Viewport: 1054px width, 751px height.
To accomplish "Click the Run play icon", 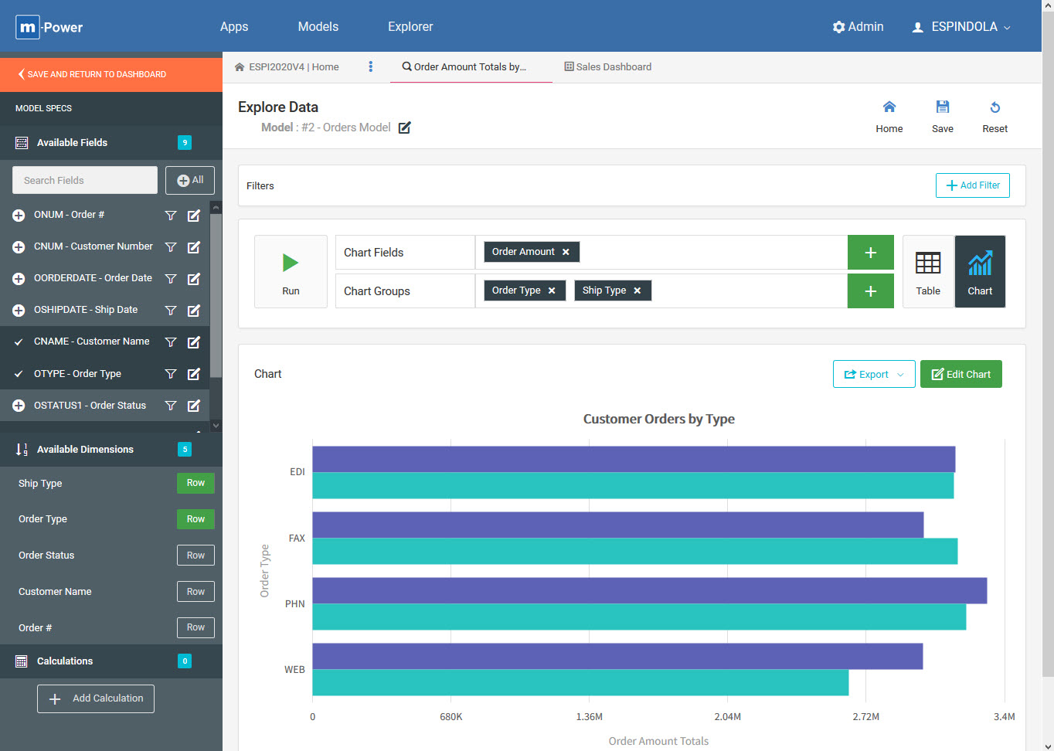I will tap(291, 263).
